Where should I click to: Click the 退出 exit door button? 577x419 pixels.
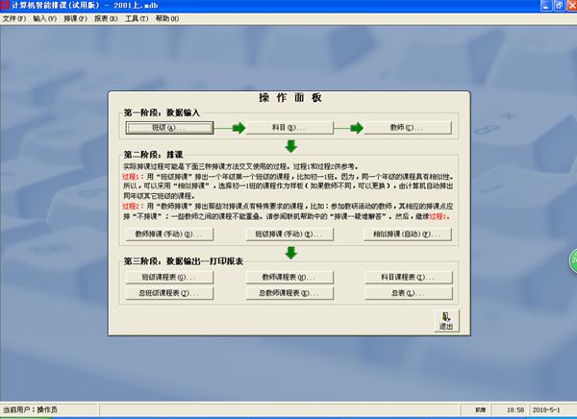tap(446, 321)
